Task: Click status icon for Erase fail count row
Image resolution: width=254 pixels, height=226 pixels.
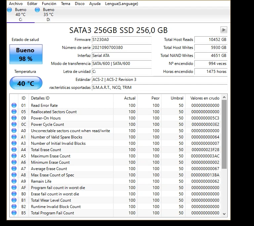Action: (14, 194)
